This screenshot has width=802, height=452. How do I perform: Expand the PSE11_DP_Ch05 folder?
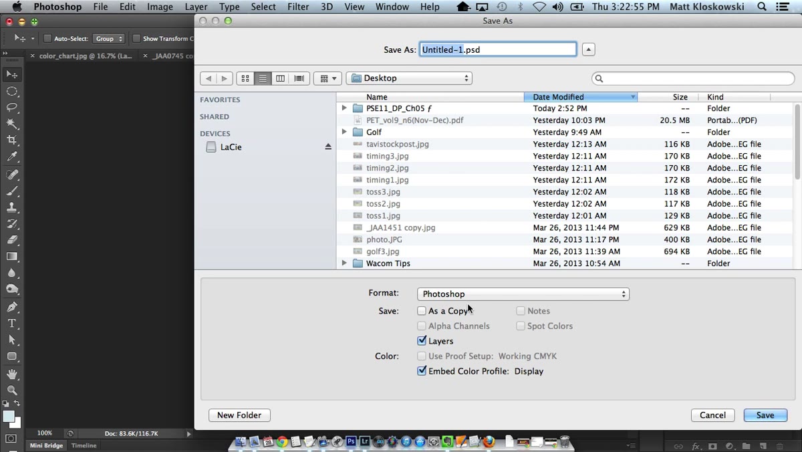click(344, 108)
